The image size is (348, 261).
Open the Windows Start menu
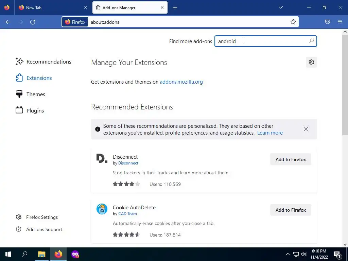8,254
